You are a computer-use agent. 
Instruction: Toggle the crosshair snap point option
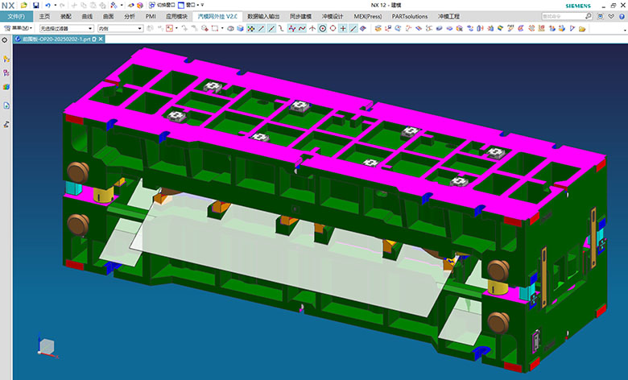344,28
